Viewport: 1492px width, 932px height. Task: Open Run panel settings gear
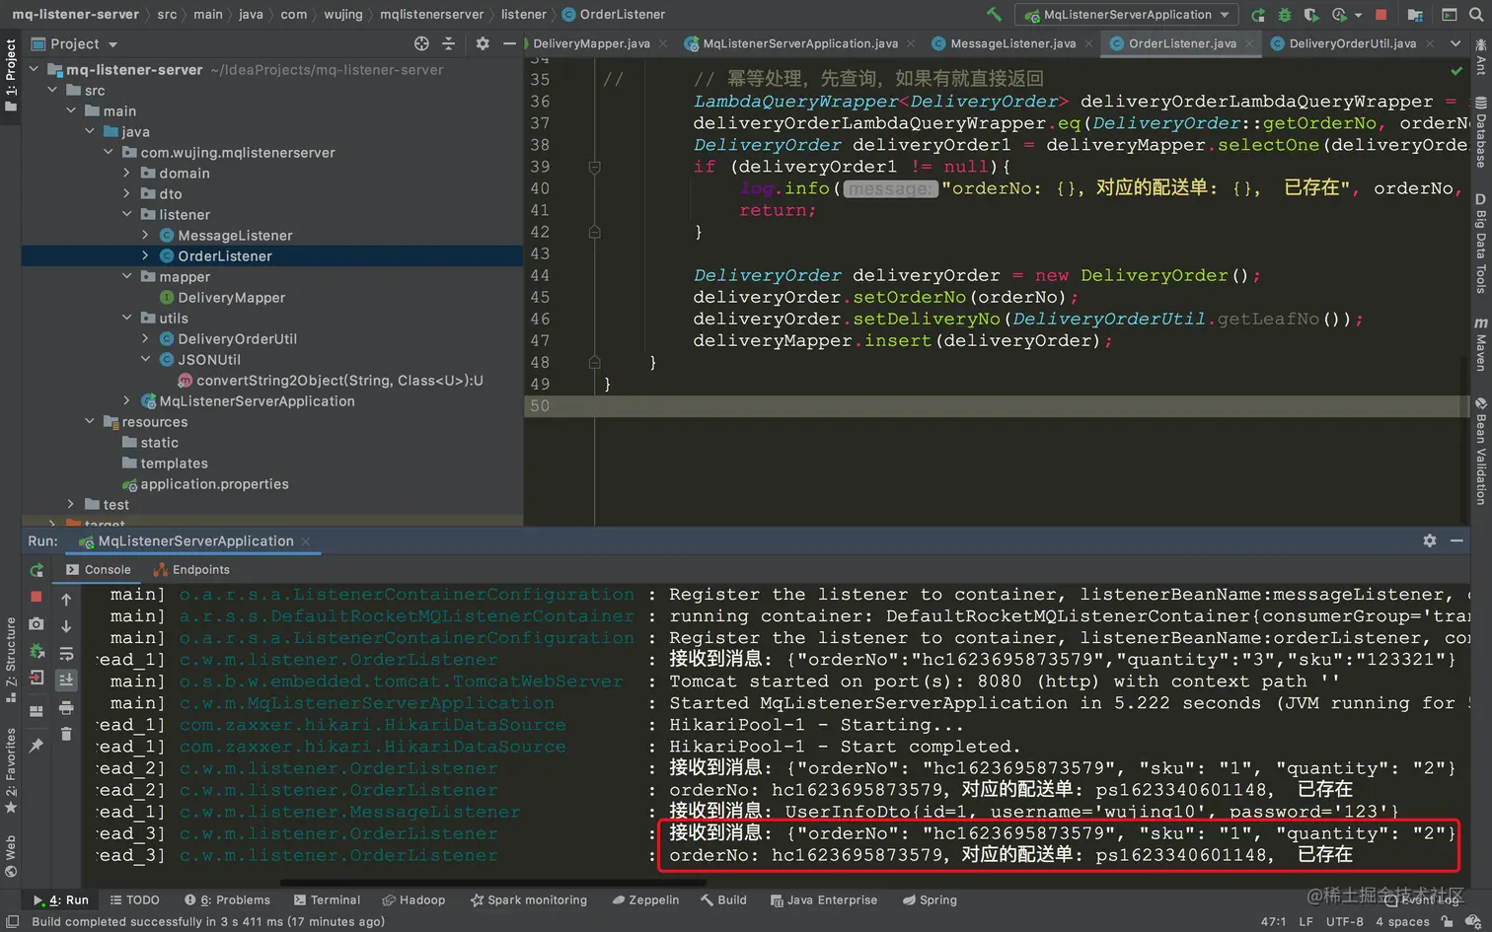pyautogui.click(x=1430, y=540)
